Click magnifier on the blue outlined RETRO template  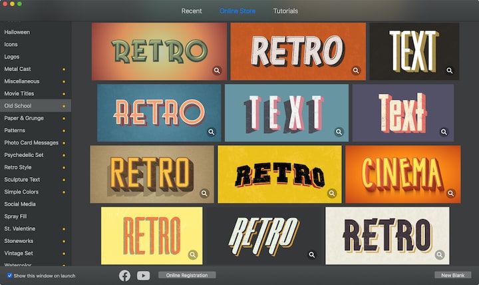211,132
